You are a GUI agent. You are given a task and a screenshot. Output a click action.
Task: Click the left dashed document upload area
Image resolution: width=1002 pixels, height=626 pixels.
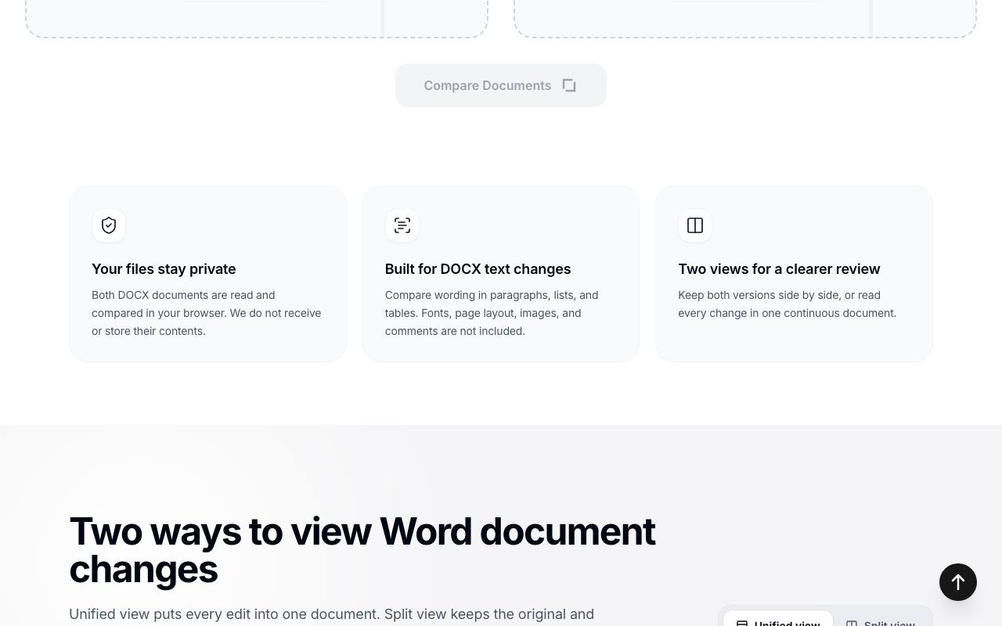click(x=257, y=19)
